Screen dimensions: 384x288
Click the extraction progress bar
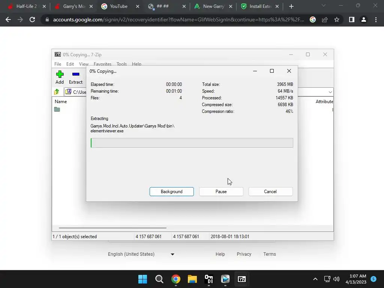tap(192, 143)
